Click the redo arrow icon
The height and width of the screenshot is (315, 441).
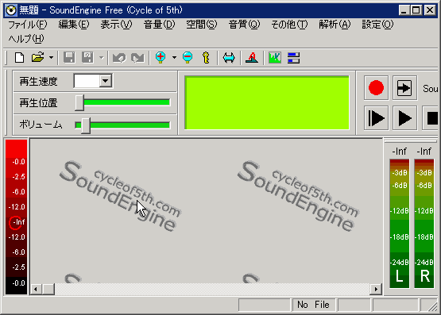click(137, 58)
